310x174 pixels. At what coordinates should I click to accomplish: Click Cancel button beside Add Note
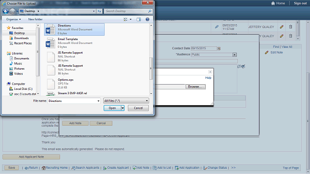point(101,123)
